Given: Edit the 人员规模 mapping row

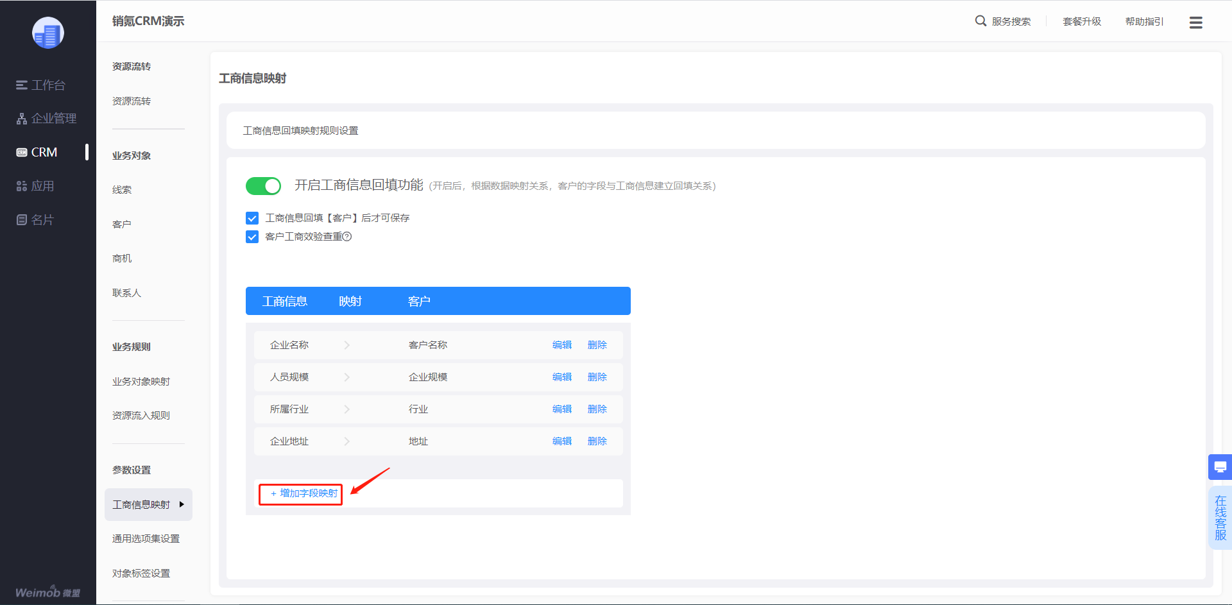Looking at the screenshot, I should pos(562,377).
